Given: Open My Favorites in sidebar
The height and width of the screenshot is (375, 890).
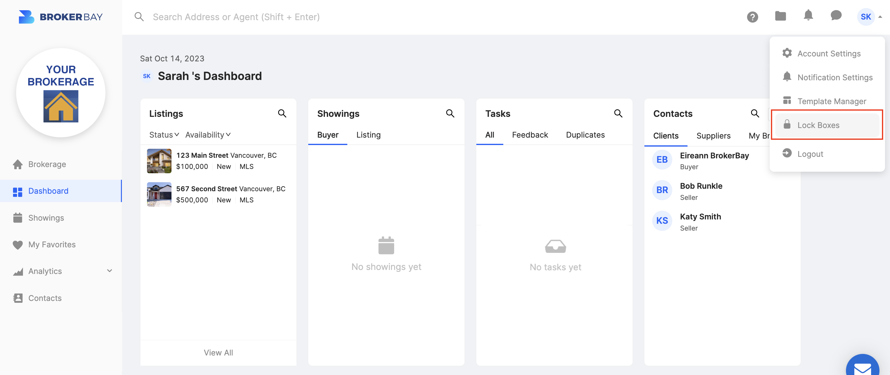Looking at the screenshot, I should tap(61, 245).
